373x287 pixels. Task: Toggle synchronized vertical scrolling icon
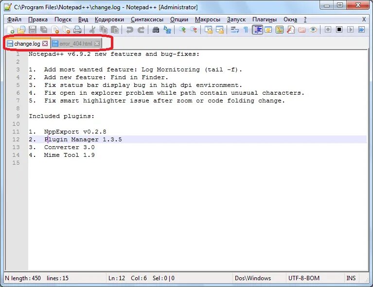pos(209,30)
